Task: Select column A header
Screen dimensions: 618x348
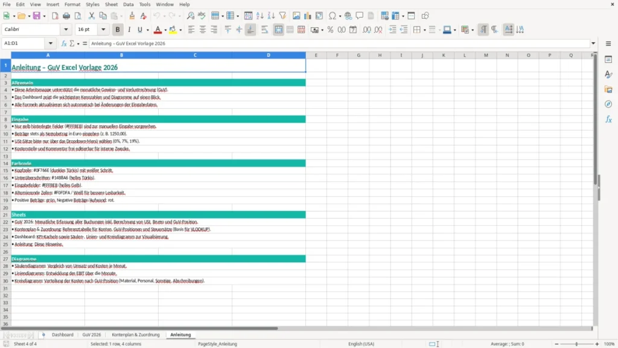Action: (x=48, y=55)
